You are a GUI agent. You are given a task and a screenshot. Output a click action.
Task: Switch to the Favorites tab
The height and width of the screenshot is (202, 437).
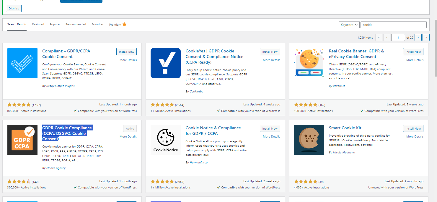pos(97,24)
